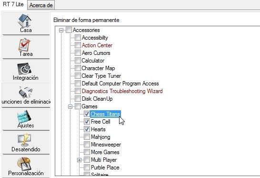Check the Games checkbox

click(78, 106)
